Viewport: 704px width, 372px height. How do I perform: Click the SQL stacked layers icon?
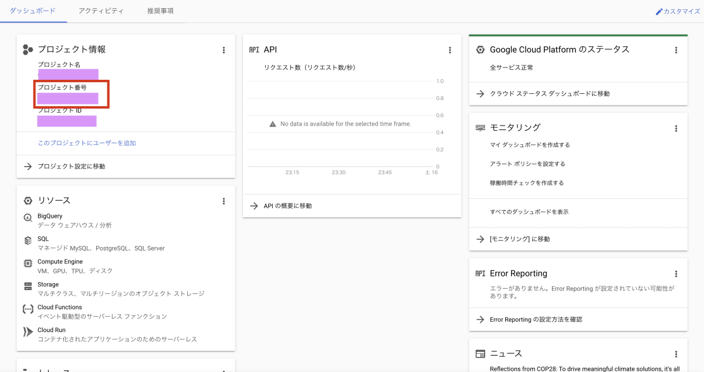[28, 241]
